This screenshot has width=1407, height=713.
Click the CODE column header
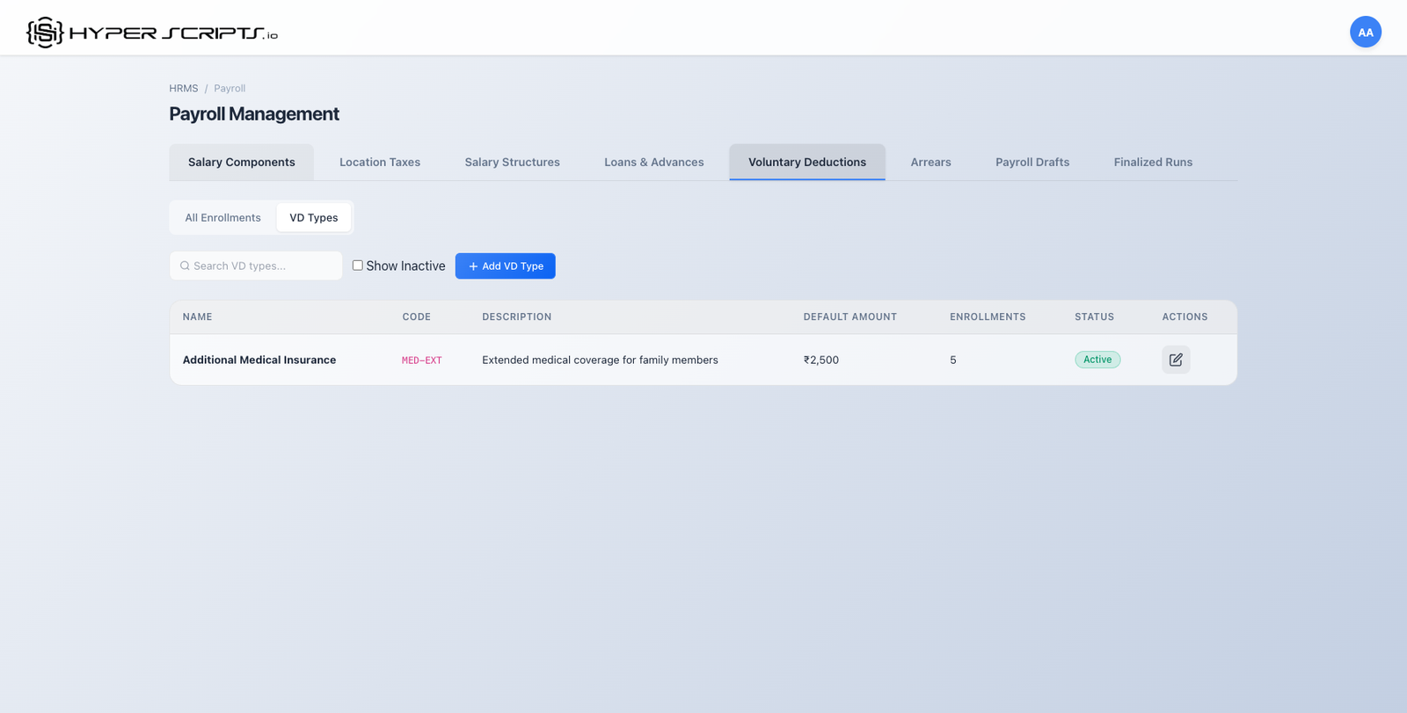(x=417, y=316)
